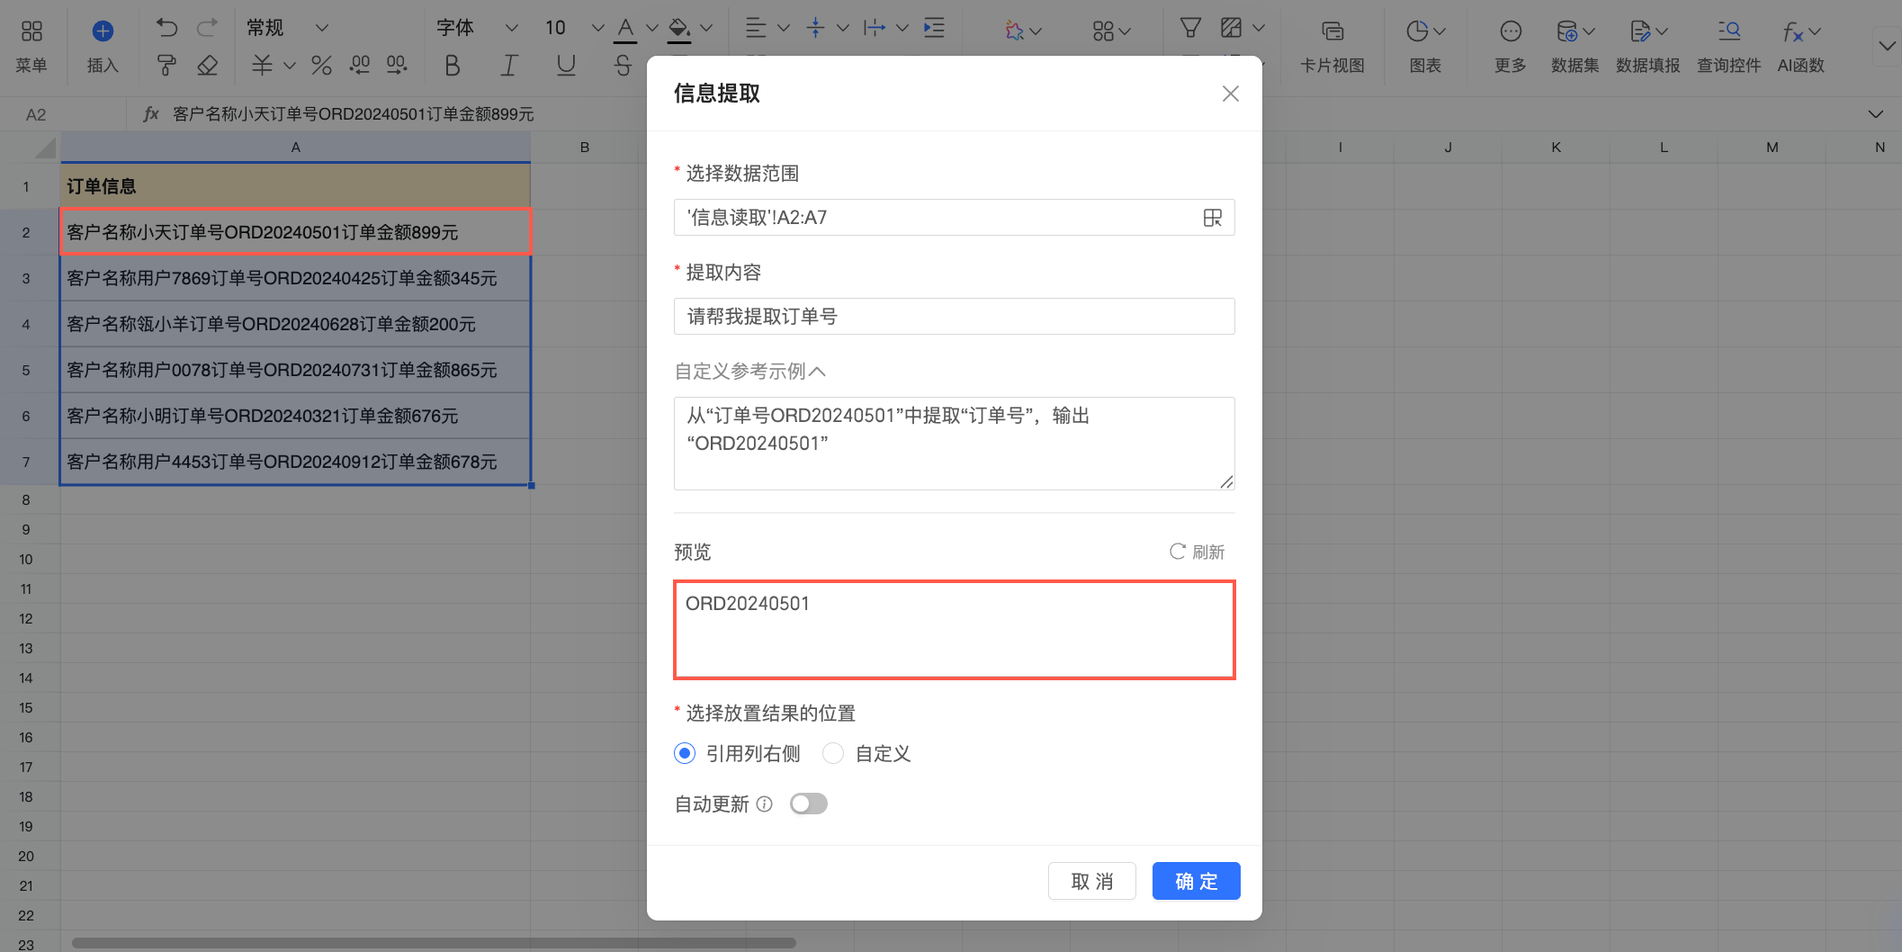Click the eraser clear-format icon
The width and height of the screenshot is (1902, 952).
click(x=208, y=65)
